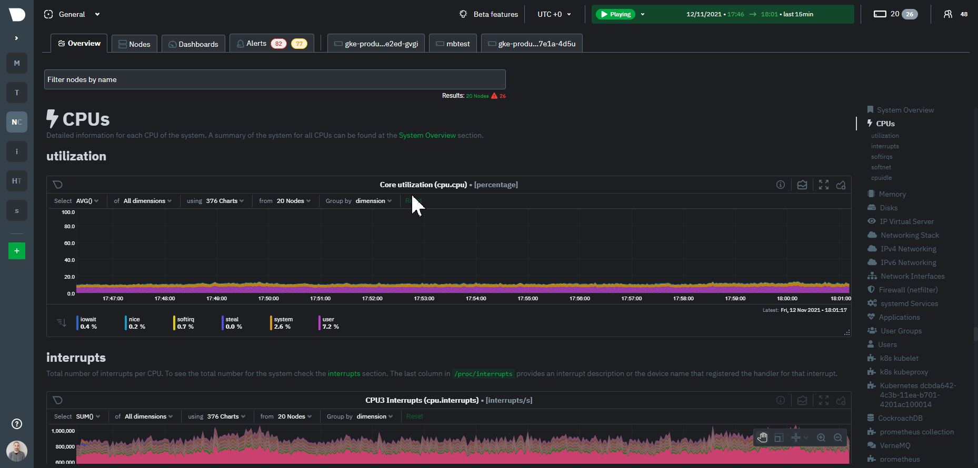Go to Firewall (netfilter) section

(903, 290)
